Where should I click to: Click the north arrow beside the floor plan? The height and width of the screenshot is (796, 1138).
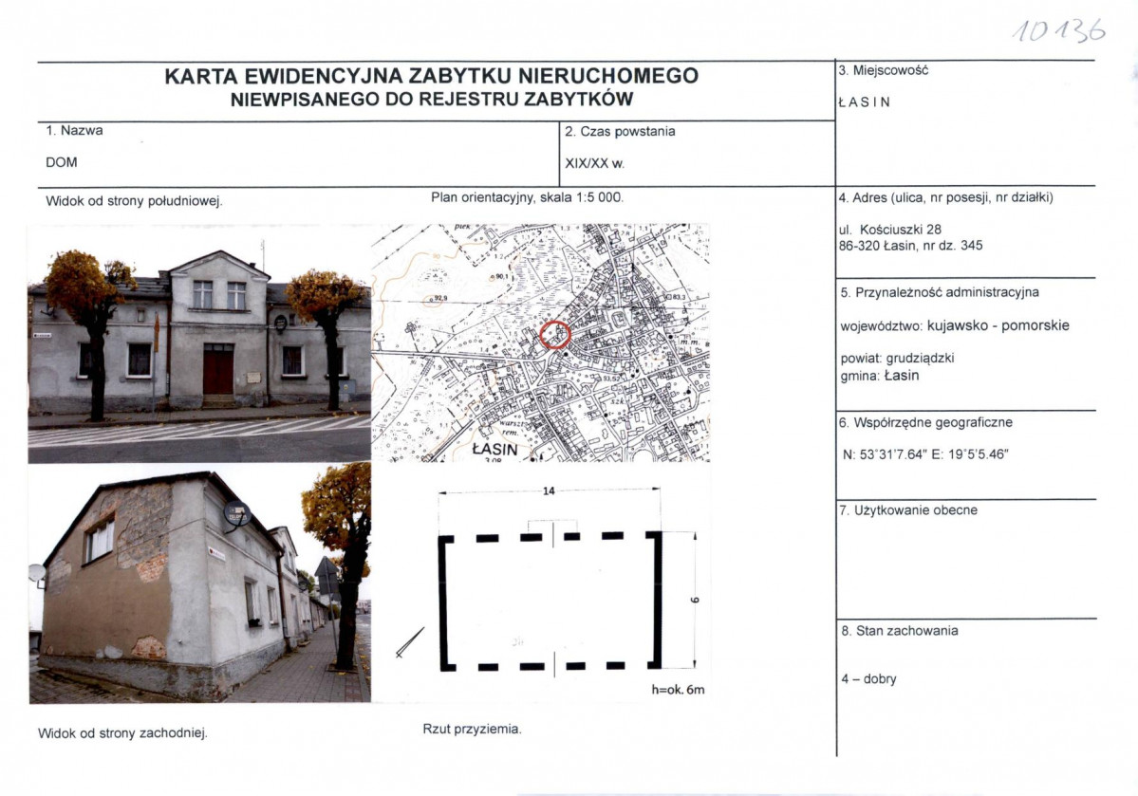coord(410,642)
